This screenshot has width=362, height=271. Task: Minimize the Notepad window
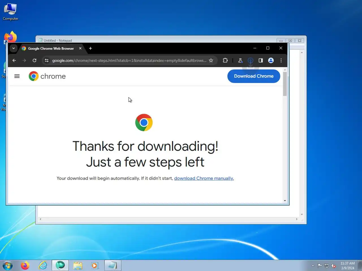point(281,40)
